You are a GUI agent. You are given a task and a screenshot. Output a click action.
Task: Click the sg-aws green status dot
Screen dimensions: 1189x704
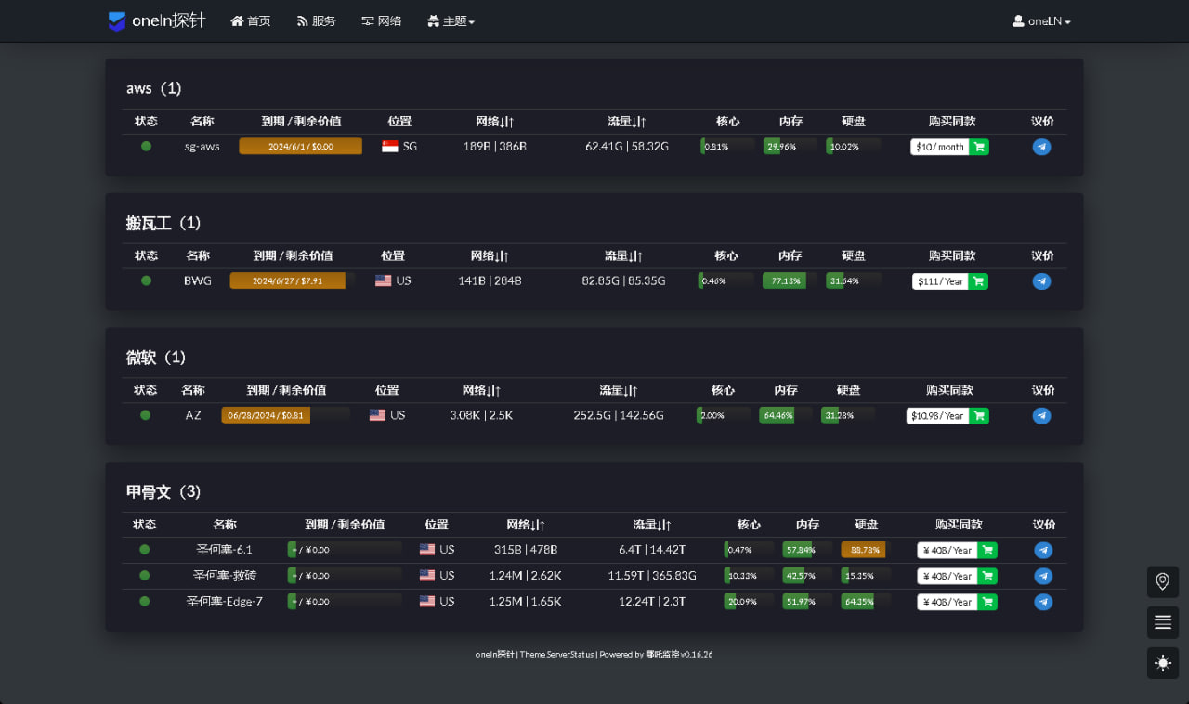point(146,146)
